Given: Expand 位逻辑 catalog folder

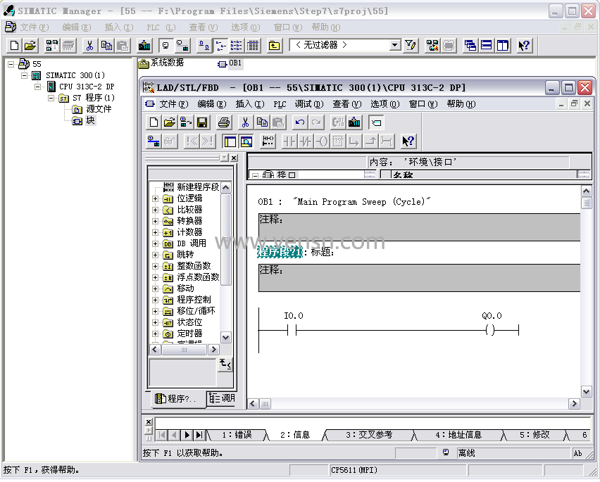Looking at the screenshot, I should 155,198.
